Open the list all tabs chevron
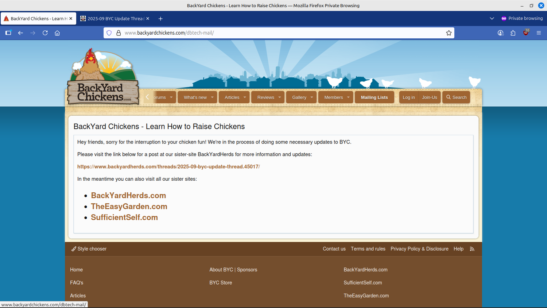This screenshot has width=547, height=308. [x=492, y=19]
